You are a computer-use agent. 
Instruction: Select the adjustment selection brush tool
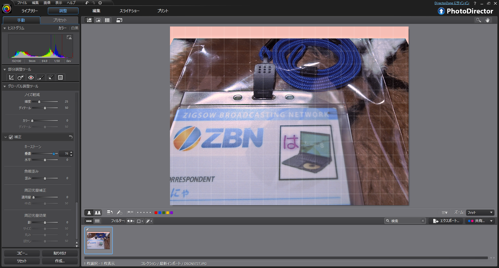pos(51,77)
